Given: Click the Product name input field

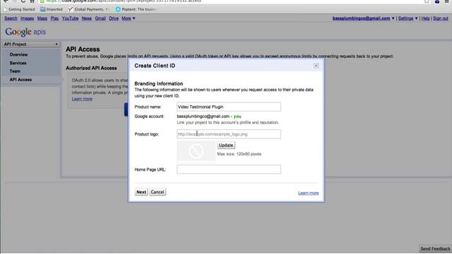Looking at the screenshot, I should (229, 107).
